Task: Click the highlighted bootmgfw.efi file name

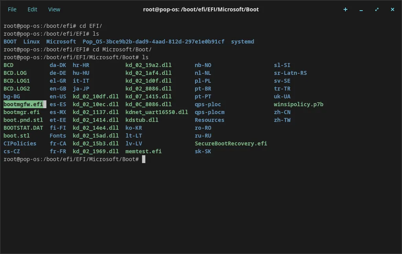Action: coord(23,104)
